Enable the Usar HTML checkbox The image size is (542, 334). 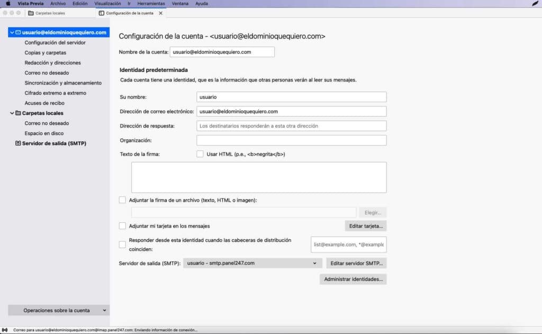point(200,154)
